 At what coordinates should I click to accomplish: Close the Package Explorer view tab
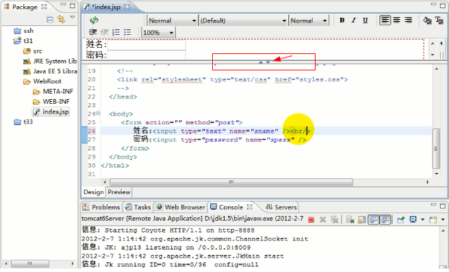[44, 7]
